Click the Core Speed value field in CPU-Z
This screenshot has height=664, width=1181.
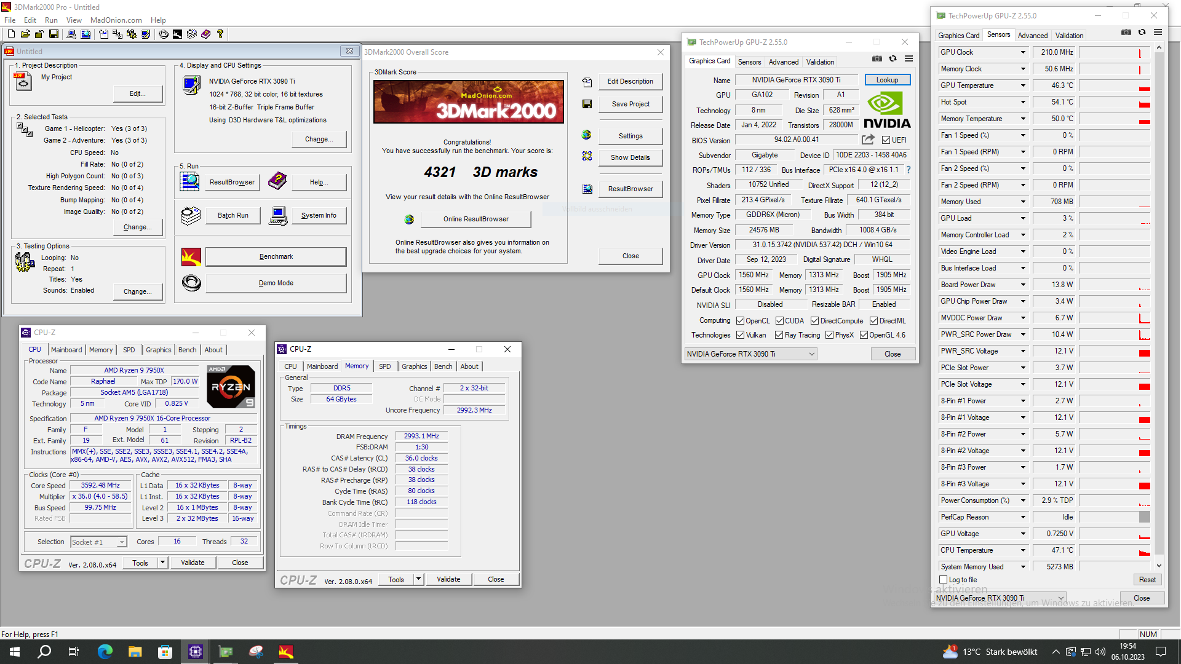(x=101, y=486)
